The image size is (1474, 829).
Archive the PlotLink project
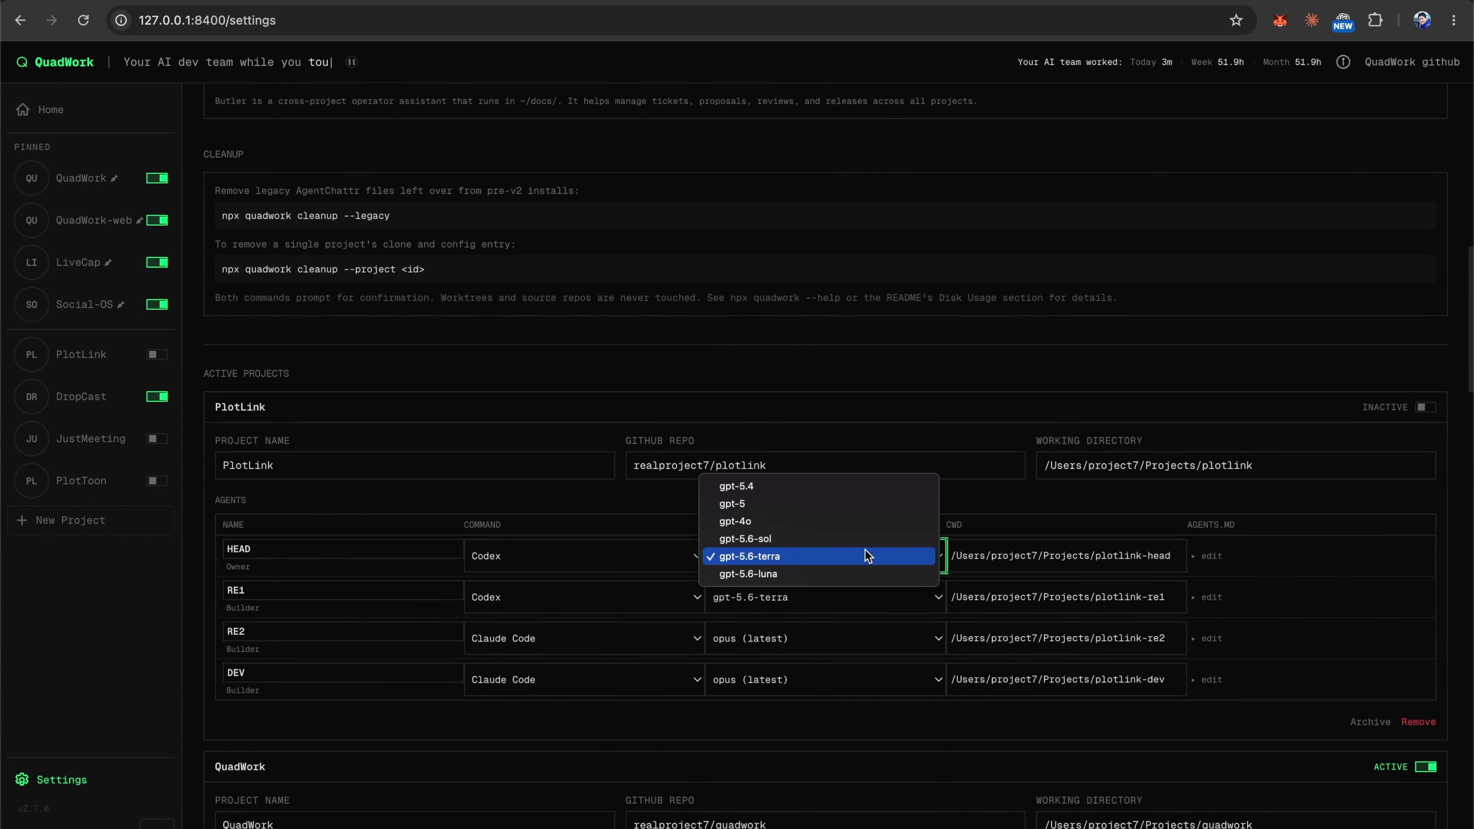[1370, 722]
